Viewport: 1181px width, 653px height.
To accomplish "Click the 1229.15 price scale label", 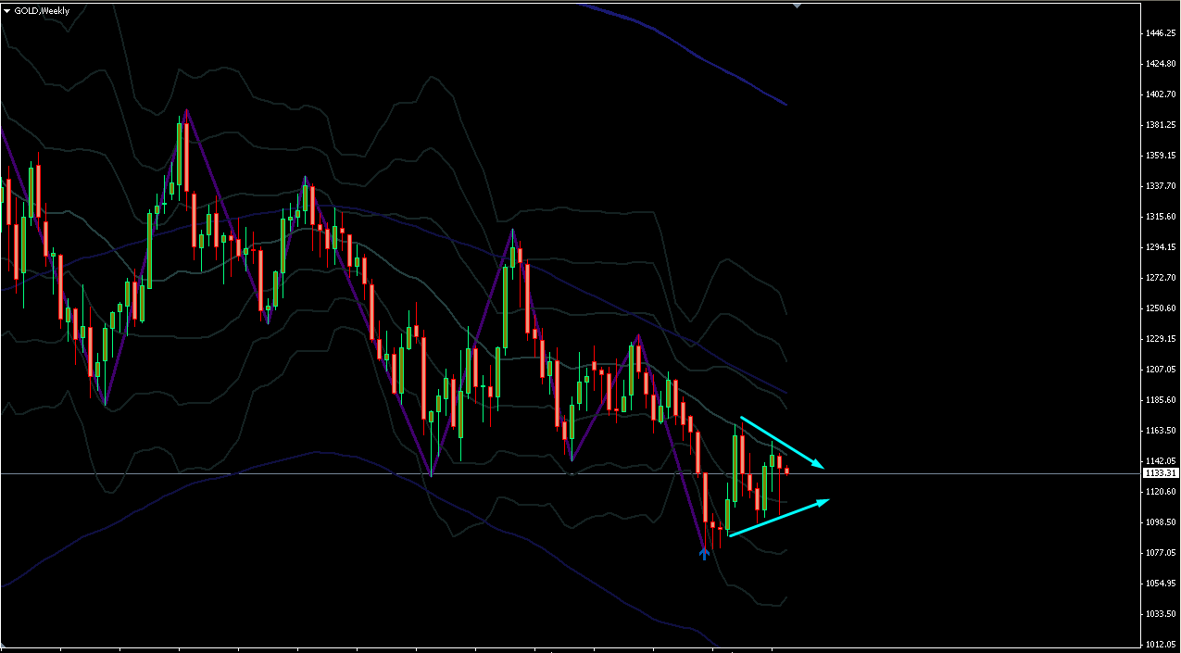I will (x=1161, y=339).
